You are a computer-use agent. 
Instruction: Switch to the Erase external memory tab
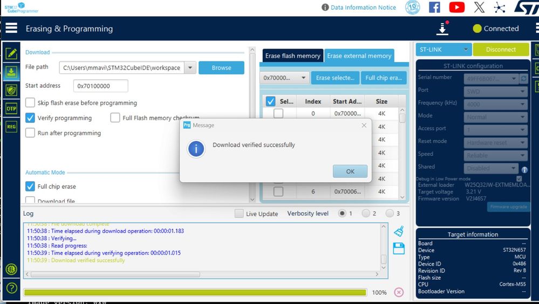(359, 56)
